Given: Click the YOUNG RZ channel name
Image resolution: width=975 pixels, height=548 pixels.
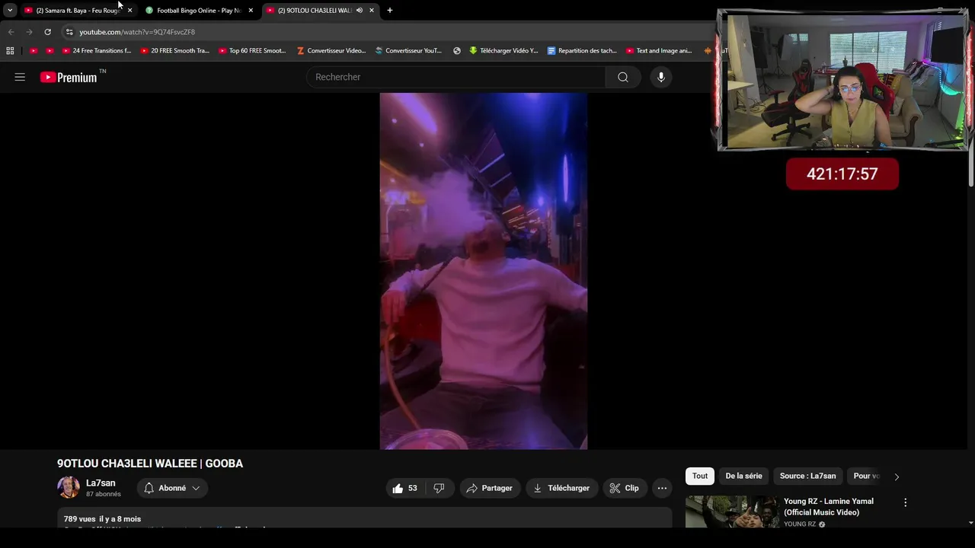Looking at the screenshot, I should click(800, 524).
